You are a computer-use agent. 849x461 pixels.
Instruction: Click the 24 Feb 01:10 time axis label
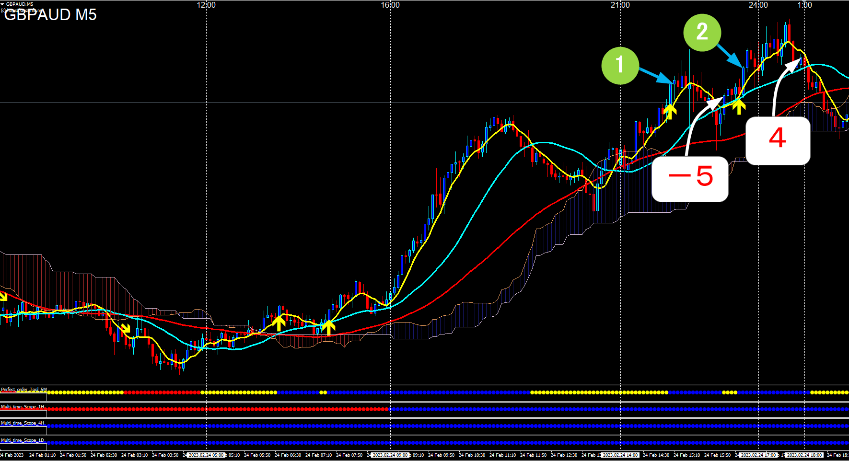click(42, 455)
